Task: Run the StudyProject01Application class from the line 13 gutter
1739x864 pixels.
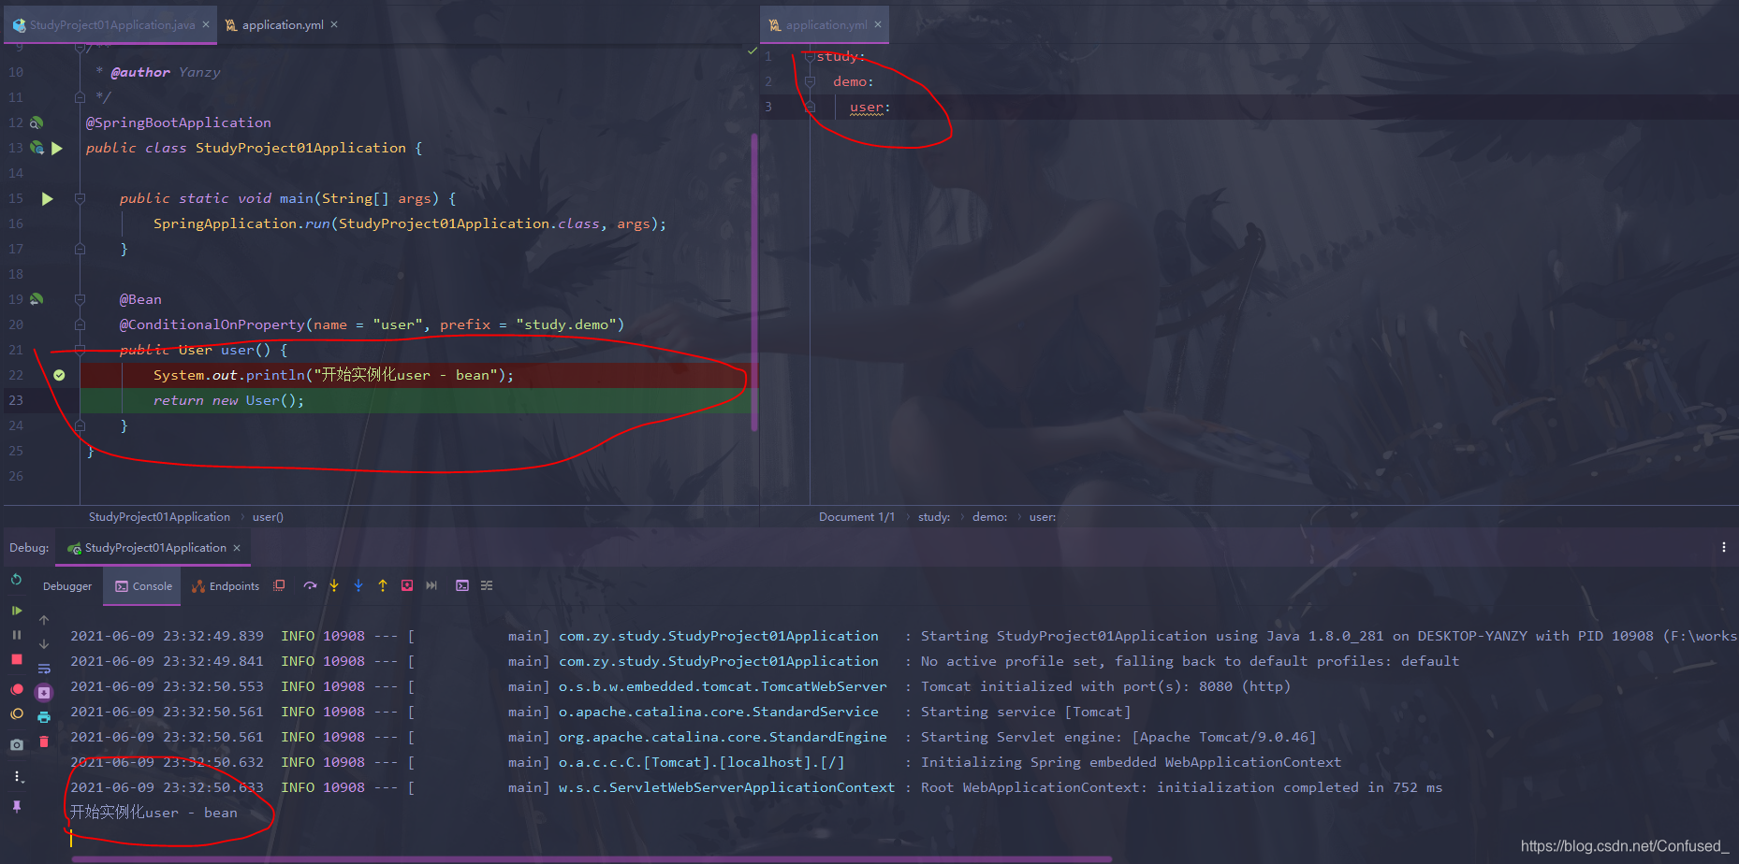Action: click(x=57, y=148)
